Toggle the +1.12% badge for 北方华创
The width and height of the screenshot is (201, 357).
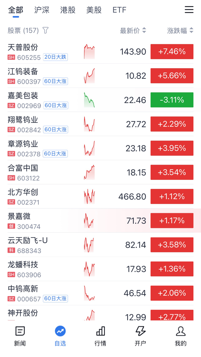coord(172,196)
